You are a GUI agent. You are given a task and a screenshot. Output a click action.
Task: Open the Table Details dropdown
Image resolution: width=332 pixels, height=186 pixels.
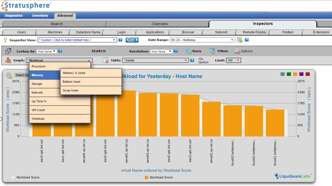[x=155, y=60]
